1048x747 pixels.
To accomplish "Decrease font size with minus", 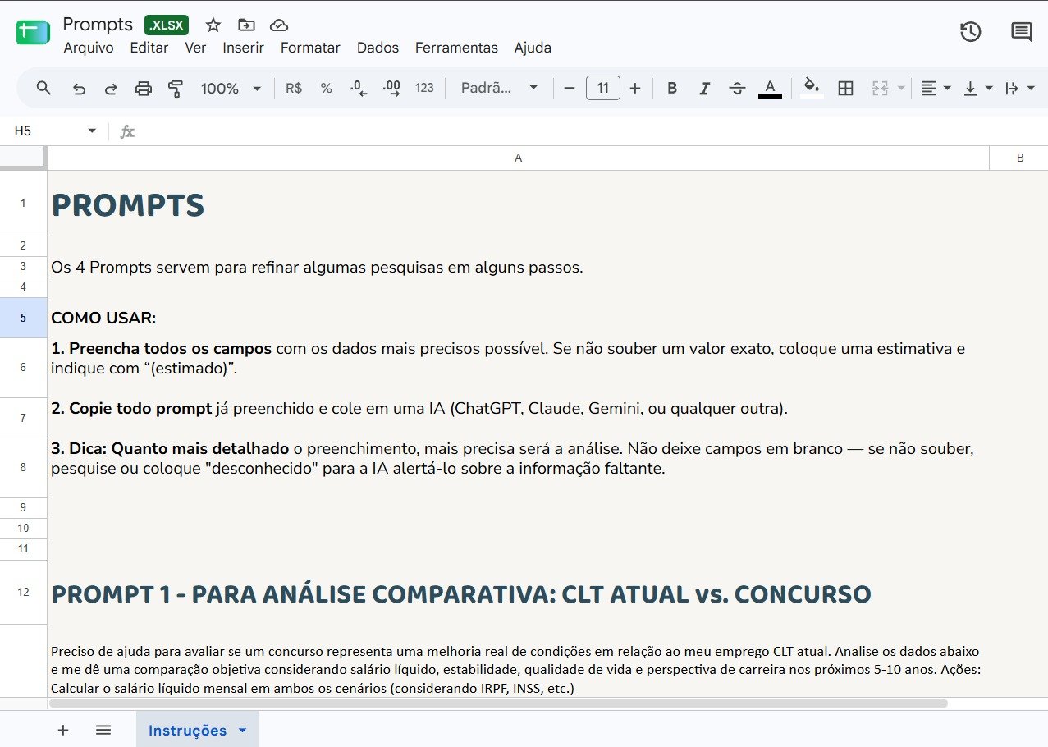I will coord(570,88).
